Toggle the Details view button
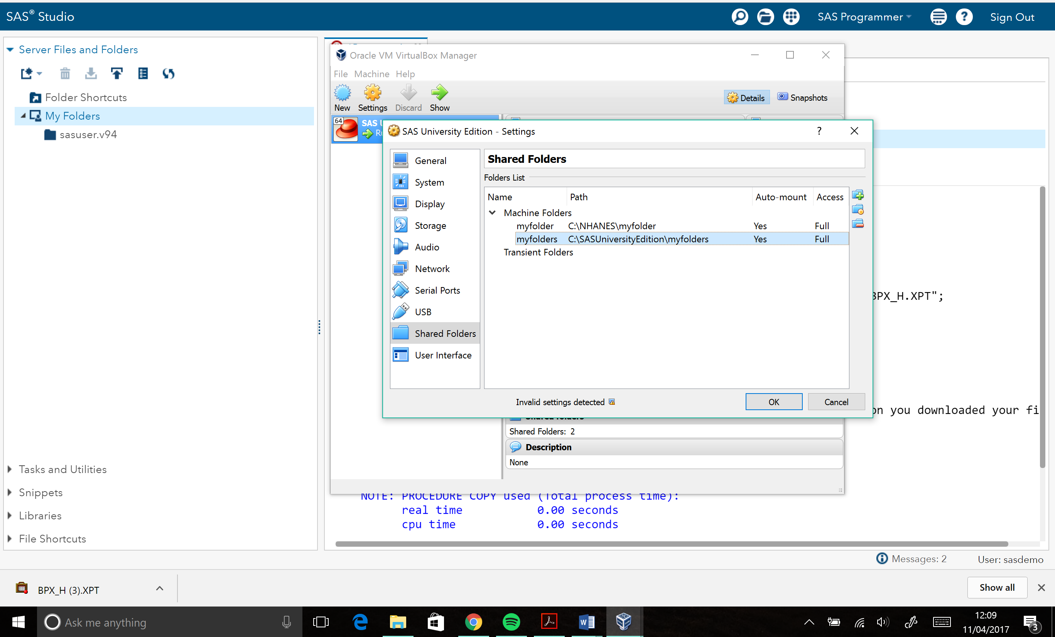The width and height of the screenshot is (1055, 637). 746,98
